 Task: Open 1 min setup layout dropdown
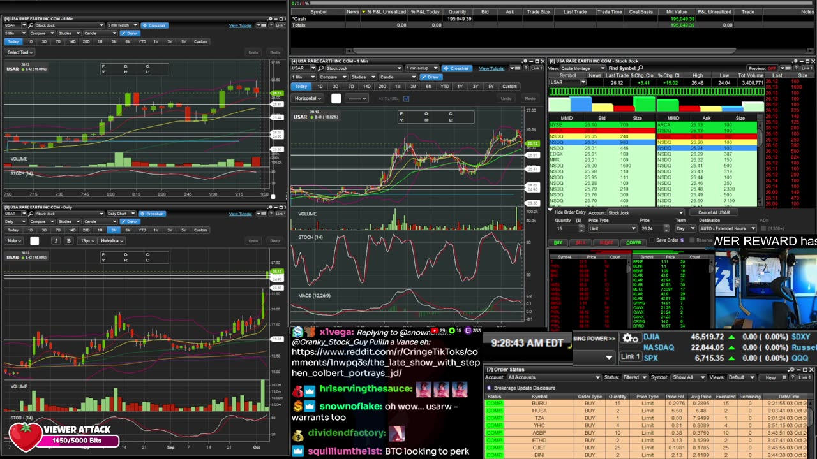(423, 68)
